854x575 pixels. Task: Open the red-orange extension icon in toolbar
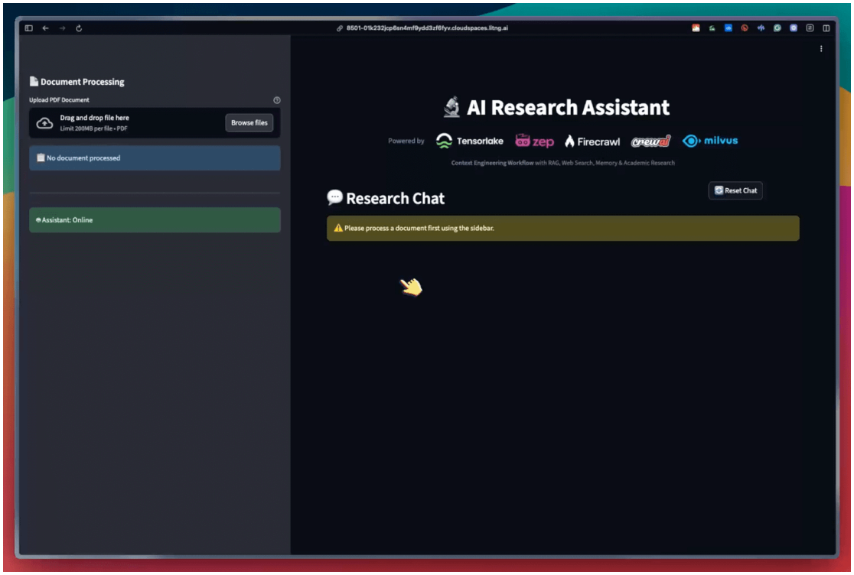click(x=696, y=28)
